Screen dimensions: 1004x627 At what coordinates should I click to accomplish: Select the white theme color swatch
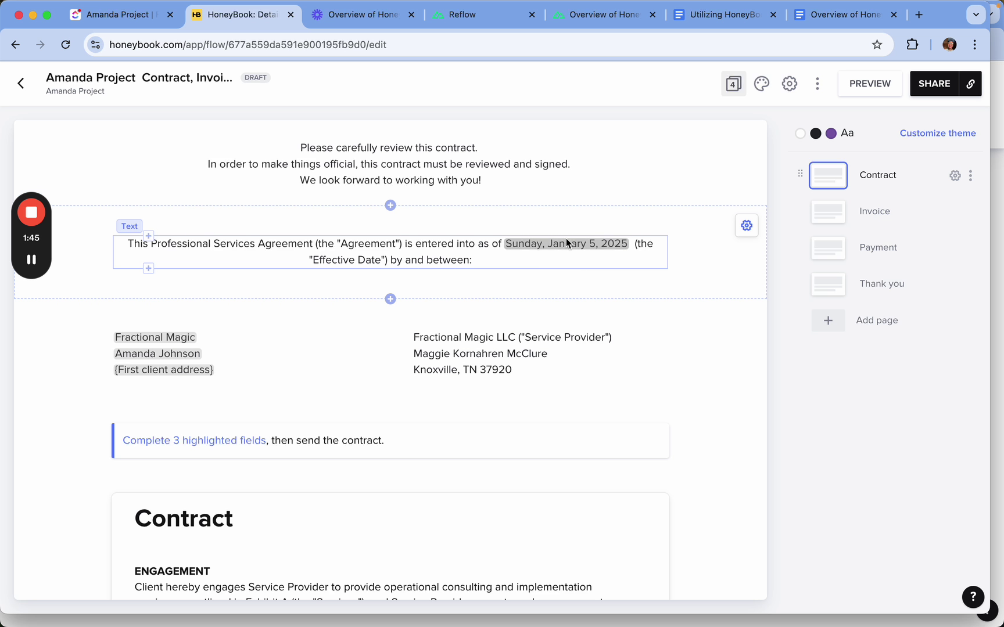click(x=800, y=134)
